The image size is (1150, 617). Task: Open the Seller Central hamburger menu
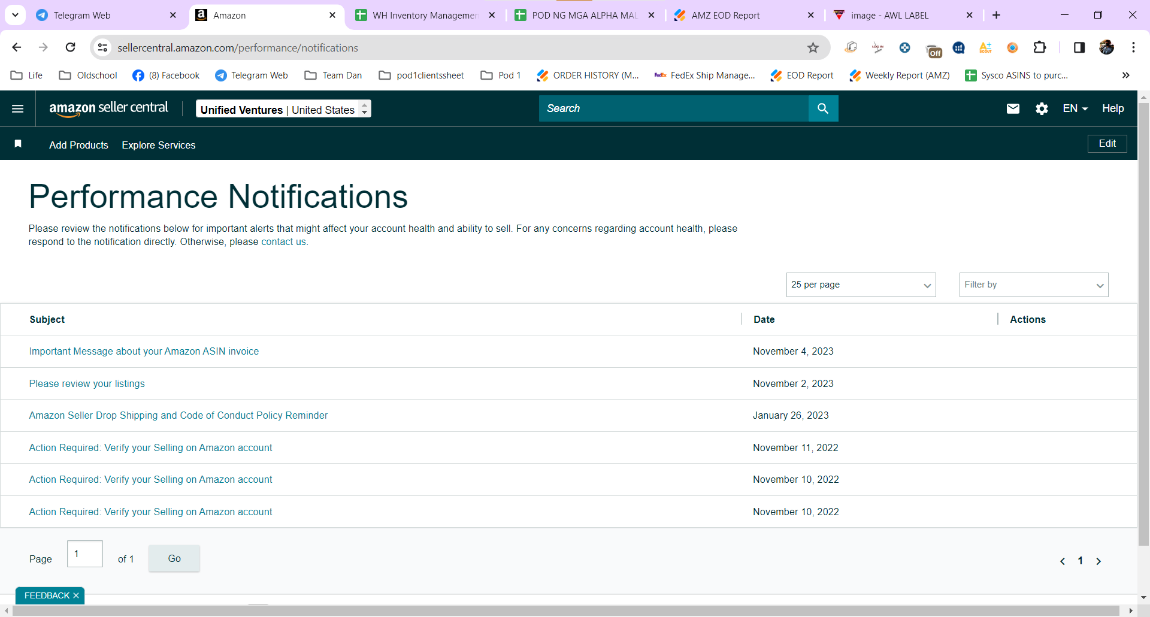18,108
